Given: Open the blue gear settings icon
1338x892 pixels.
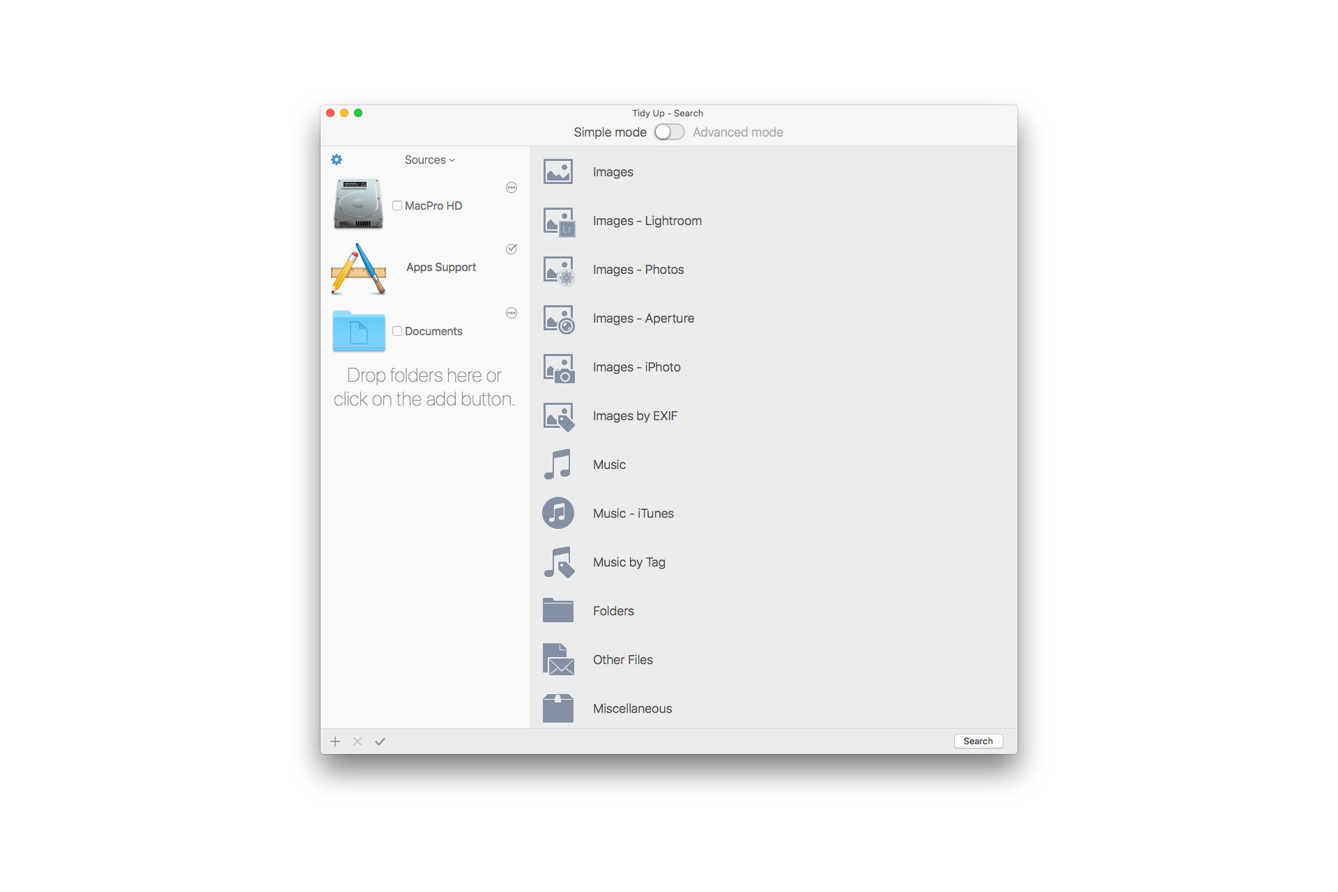Looking at the screenshot, I should click(337, 160).
